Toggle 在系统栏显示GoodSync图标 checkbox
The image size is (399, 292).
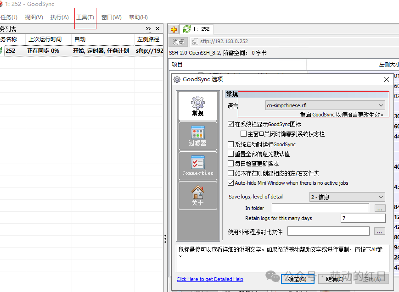click(230, 124)
